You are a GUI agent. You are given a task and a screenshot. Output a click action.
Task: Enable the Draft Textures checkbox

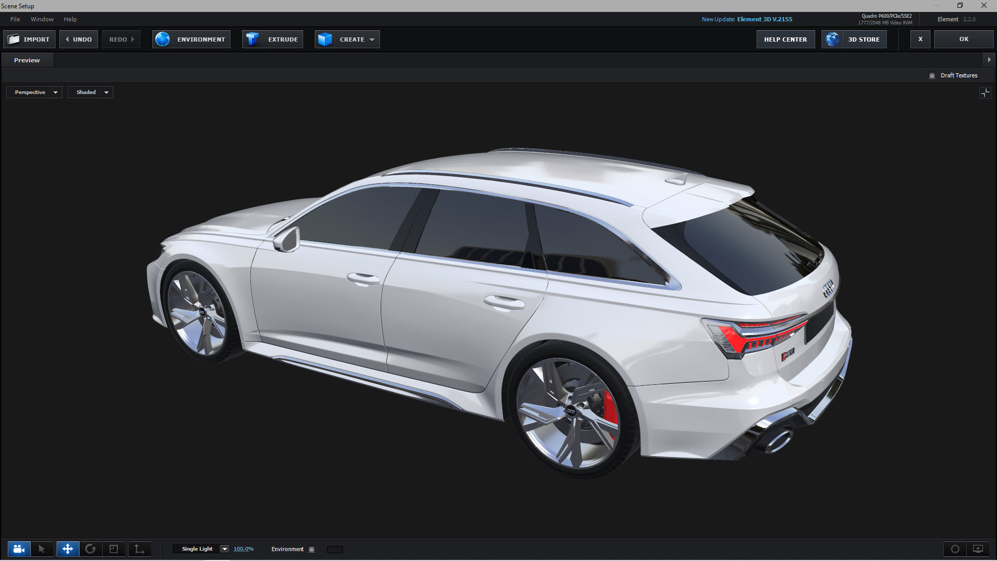(932, 76)
